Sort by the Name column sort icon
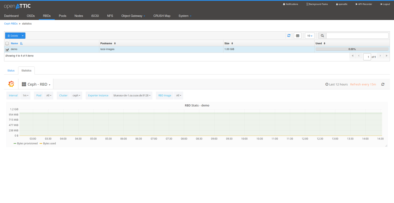The width and height of the screenshot is (394, 203). tap(21, 44)
